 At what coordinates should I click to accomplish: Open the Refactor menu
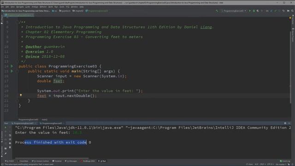[x=43, y=7]
